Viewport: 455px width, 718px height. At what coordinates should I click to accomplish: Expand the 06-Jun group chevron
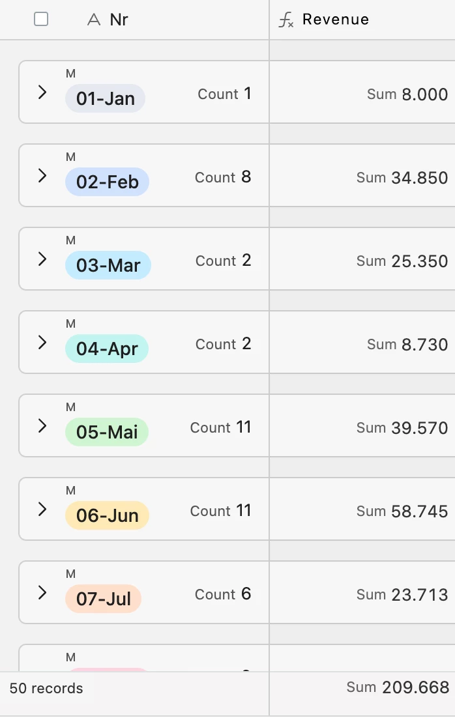42,510
